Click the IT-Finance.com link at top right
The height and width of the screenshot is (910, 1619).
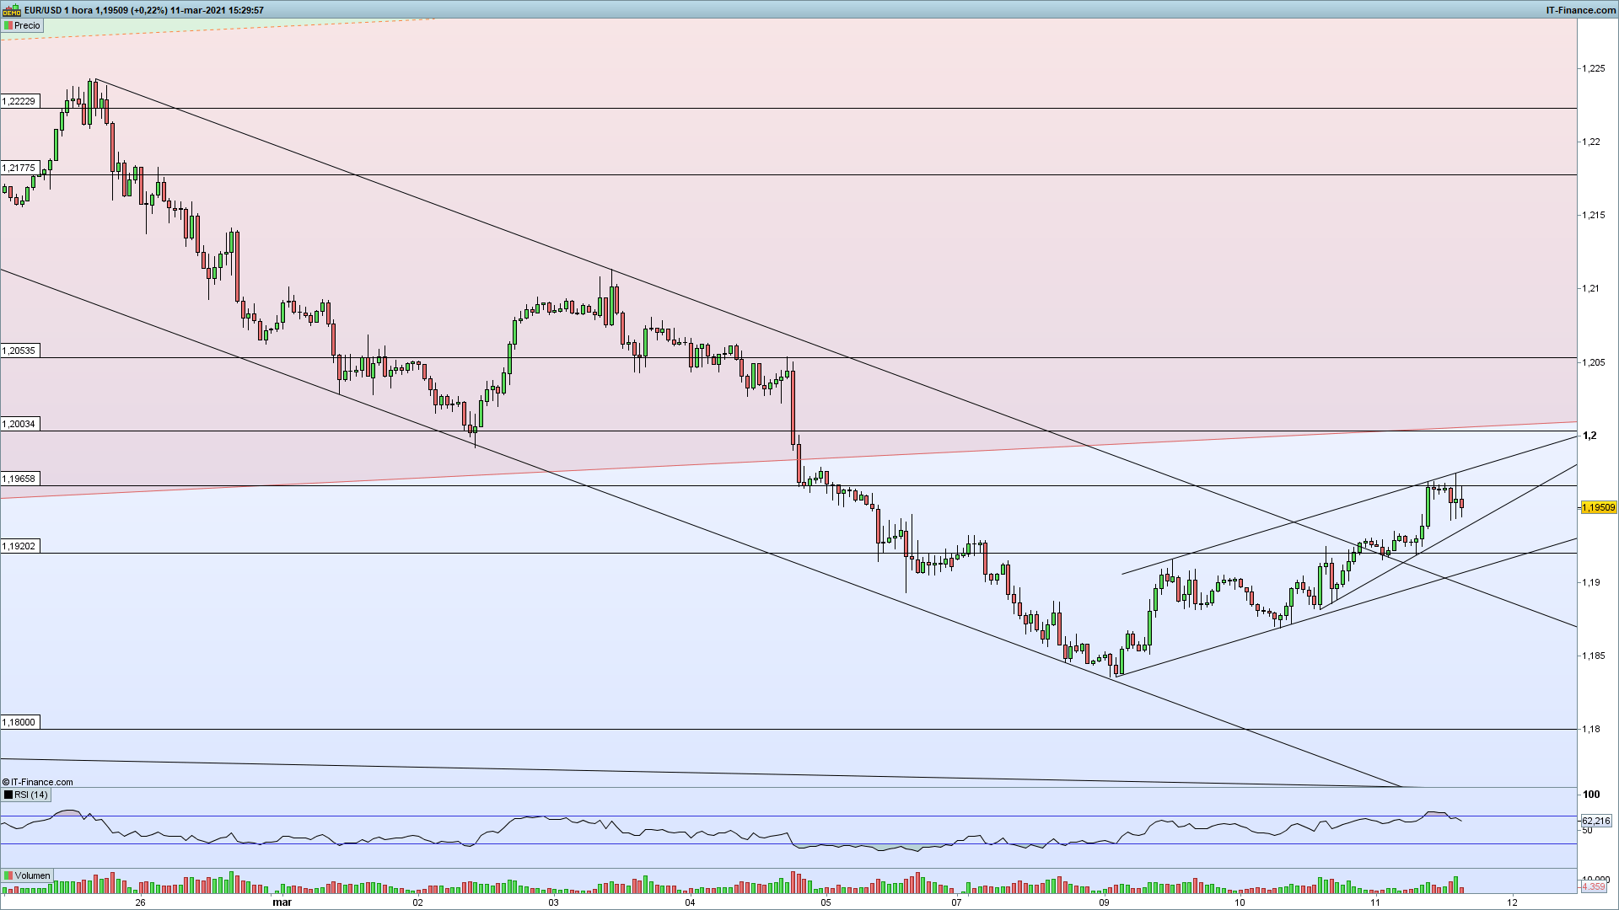point(1580,10)
